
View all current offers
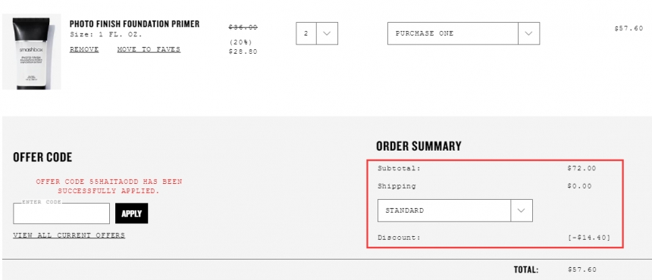pyautogui.click(x=69, y=235)
